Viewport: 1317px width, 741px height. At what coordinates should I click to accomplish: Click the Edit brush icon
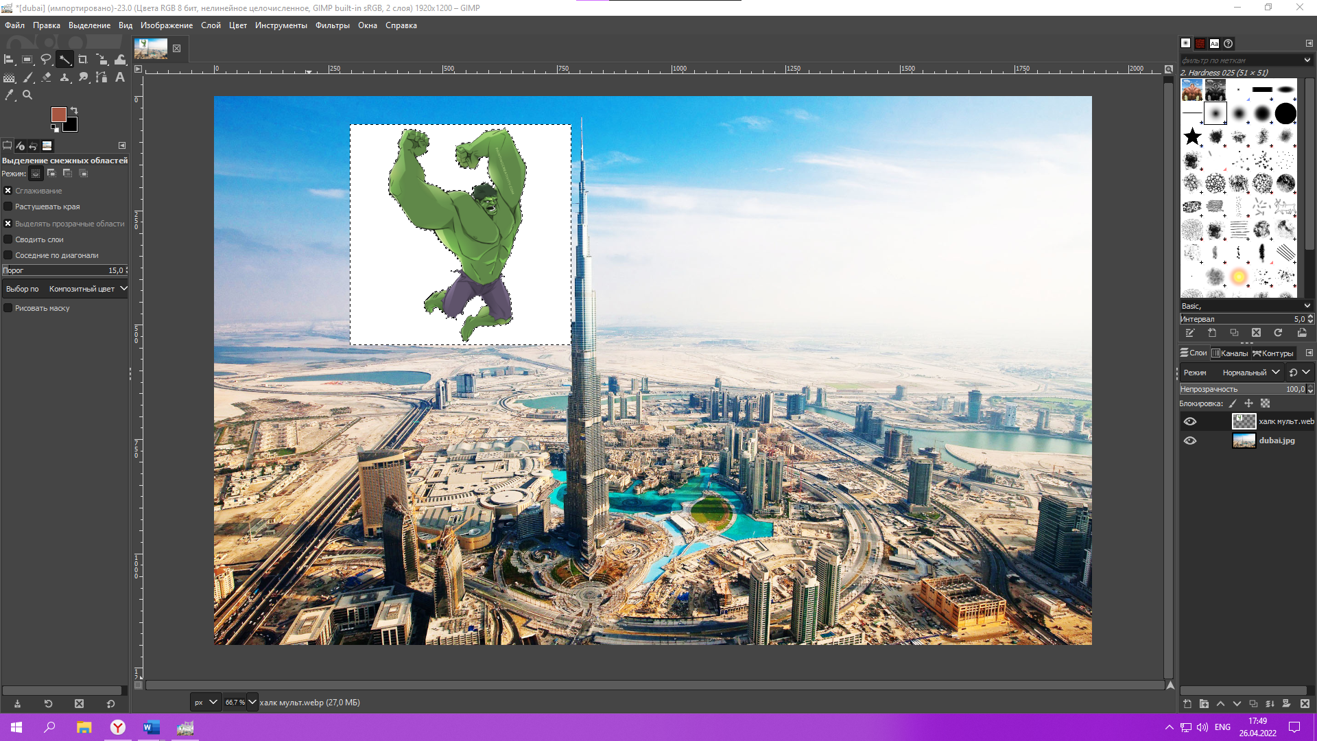[x=1190, y=333]
